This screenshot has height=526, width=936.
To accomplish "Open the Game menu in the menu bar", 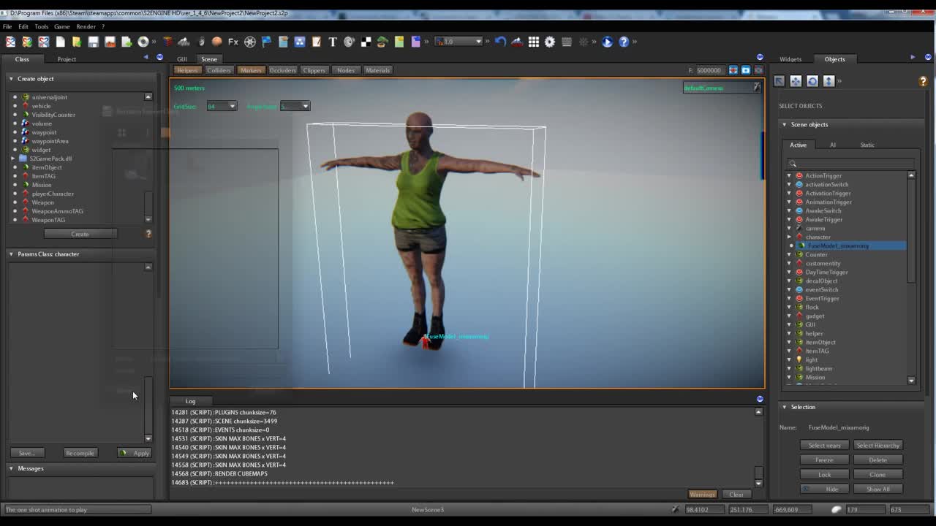I will 61,26.
